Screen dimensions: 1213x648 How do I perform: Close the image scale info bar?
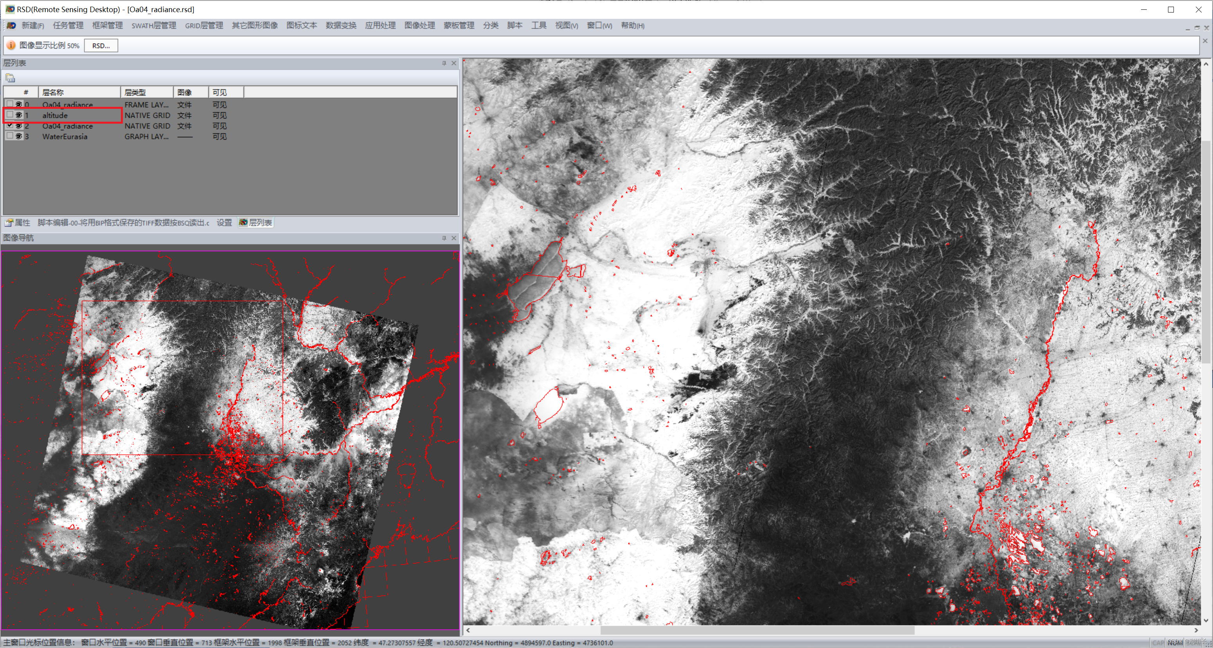point(1204,41)
